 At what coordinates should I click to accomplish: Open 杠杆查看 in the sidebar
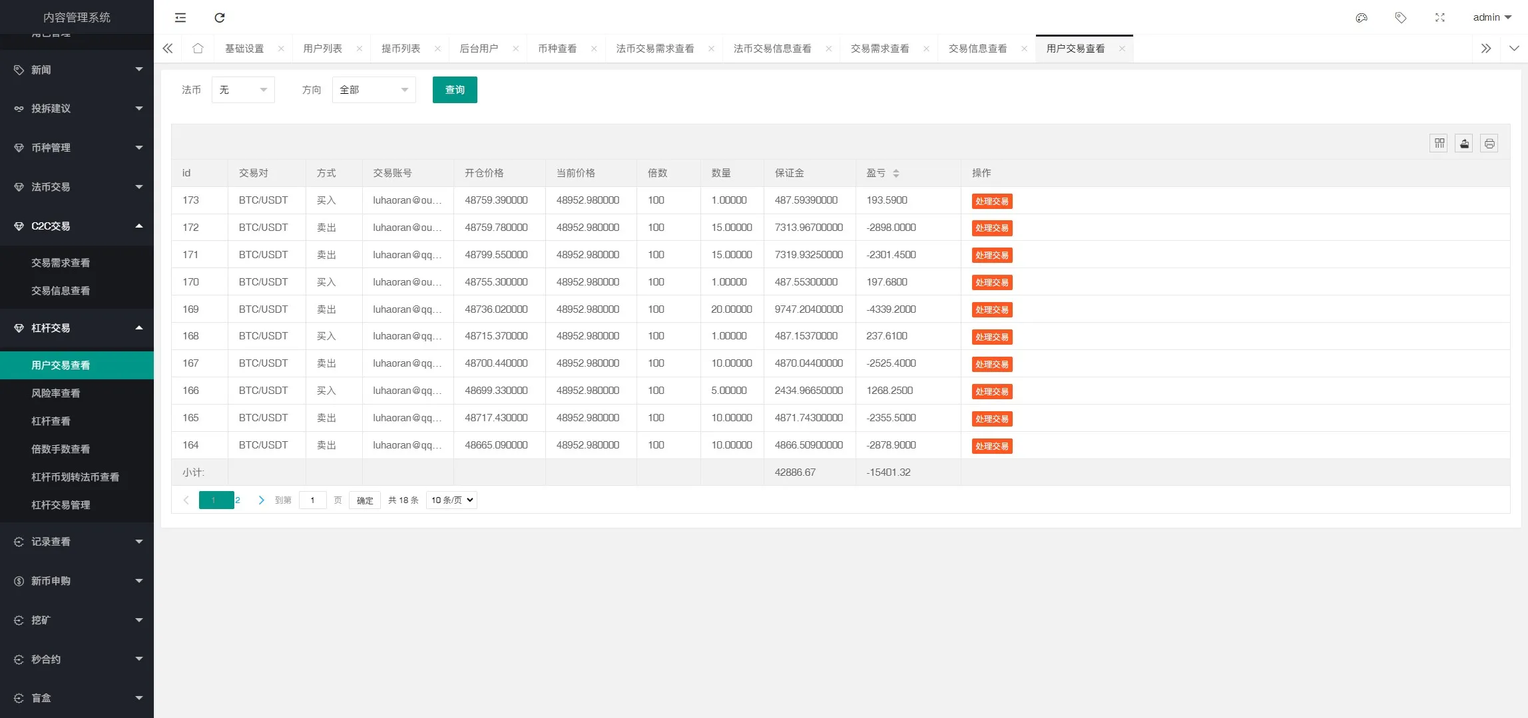77,421
